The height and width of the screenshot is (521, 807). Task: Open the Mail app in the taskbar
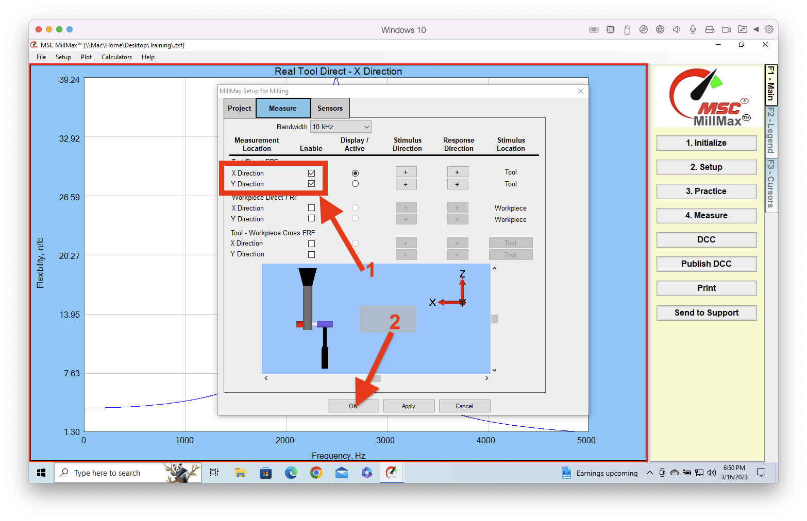pos(342,473)
